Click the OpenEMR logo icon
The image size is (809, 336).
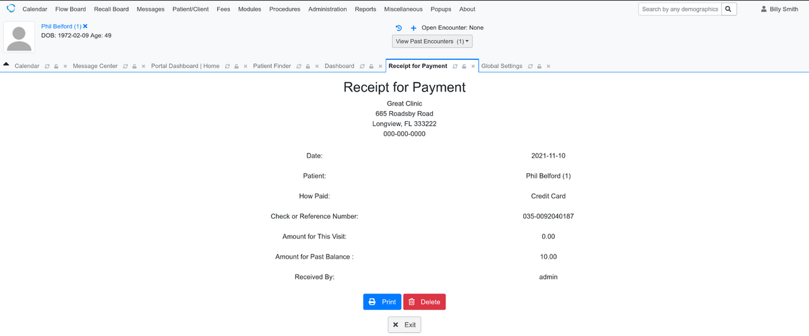[x=11, y=9]
